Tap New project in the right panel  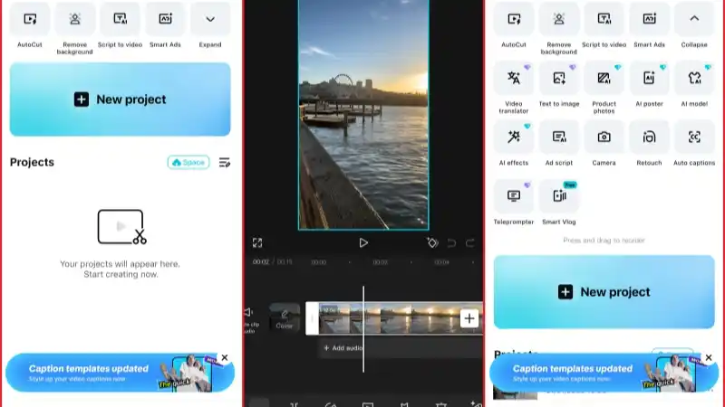[x=604, y=292]
